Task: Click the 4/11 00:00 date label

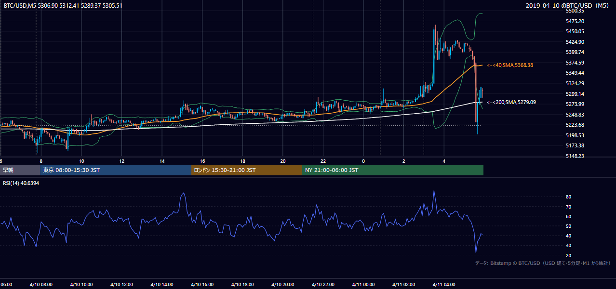Action: point(363,284)
